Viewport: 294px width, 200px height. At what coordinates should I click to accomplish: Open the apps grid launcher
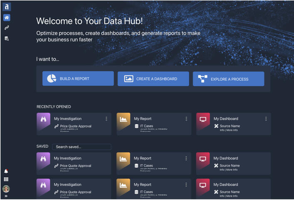point(6,180)
